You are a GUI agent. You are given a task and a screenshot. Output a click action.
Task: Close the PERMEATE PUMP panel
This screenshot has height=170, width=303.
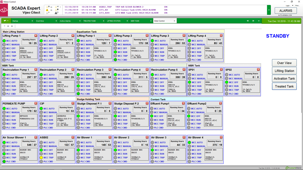point(36,104)
